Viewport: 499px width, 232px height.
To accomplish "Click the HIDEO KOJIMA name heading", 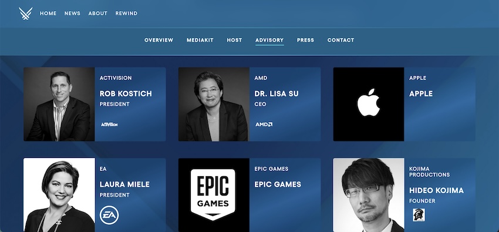I will 436,190.
